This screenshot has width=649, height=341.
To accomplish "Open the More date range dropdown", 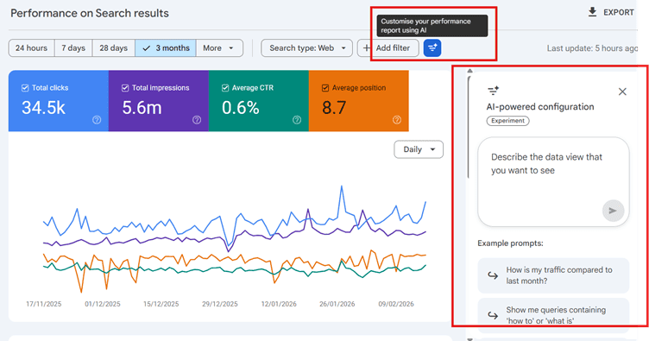I will tap(219, 48).
